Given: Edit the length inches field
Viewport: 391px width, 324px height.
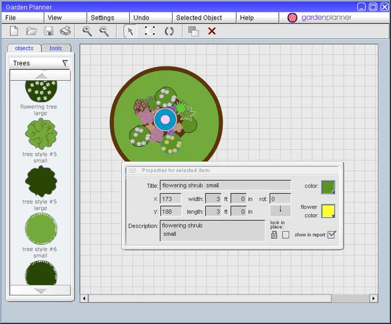Looking at the screenshot, I should coord(239,211).
